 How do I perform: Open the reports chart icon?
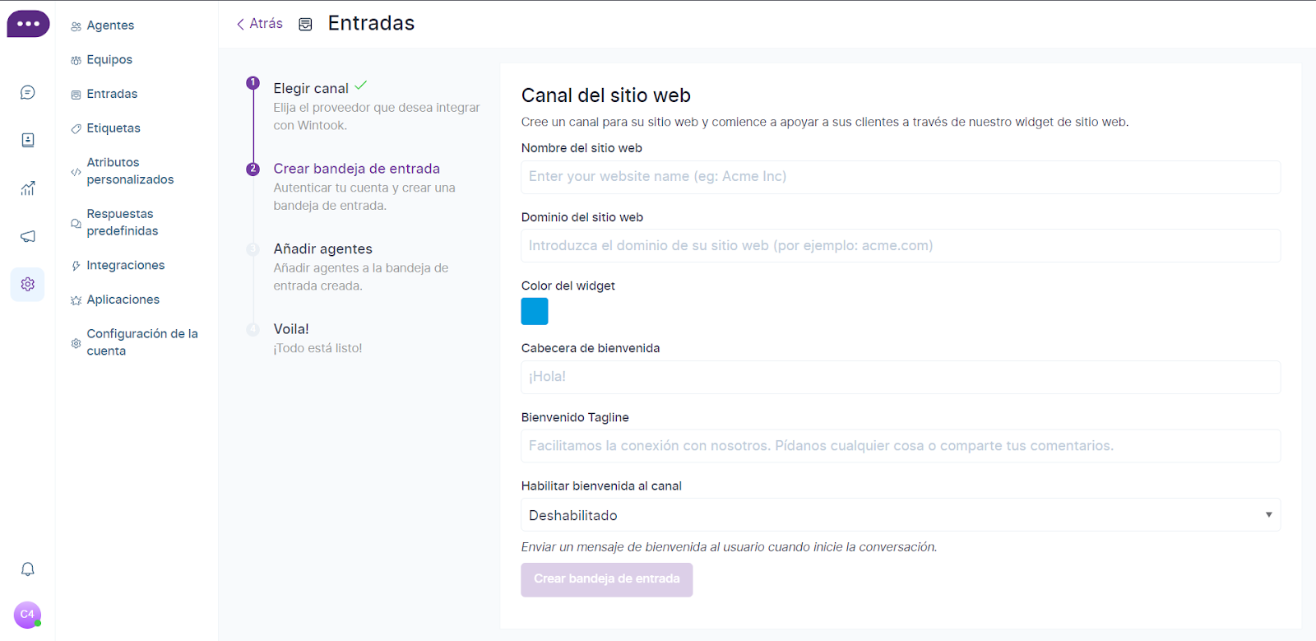(27, 188)
